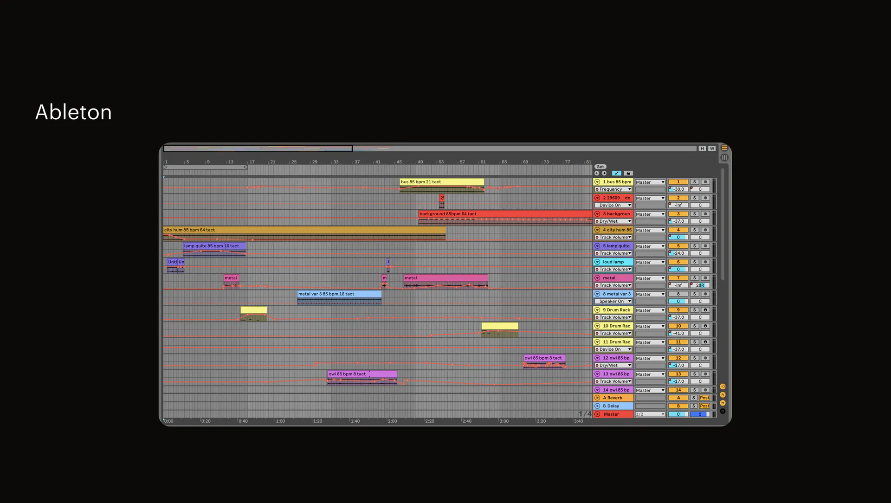Click the Master track volume field
The image size is (891, 503).
pos(678,414)
